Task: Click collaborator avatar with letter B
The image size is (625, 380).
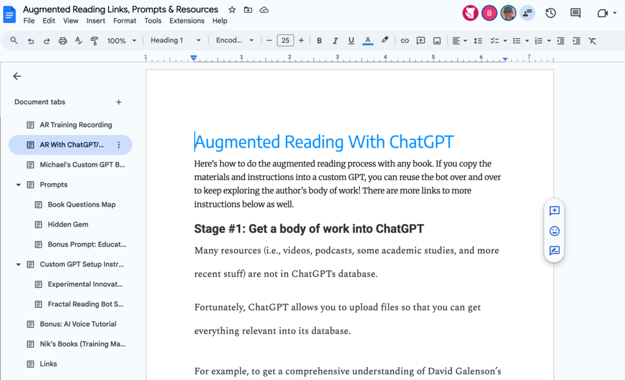Action: pos(489,13)
